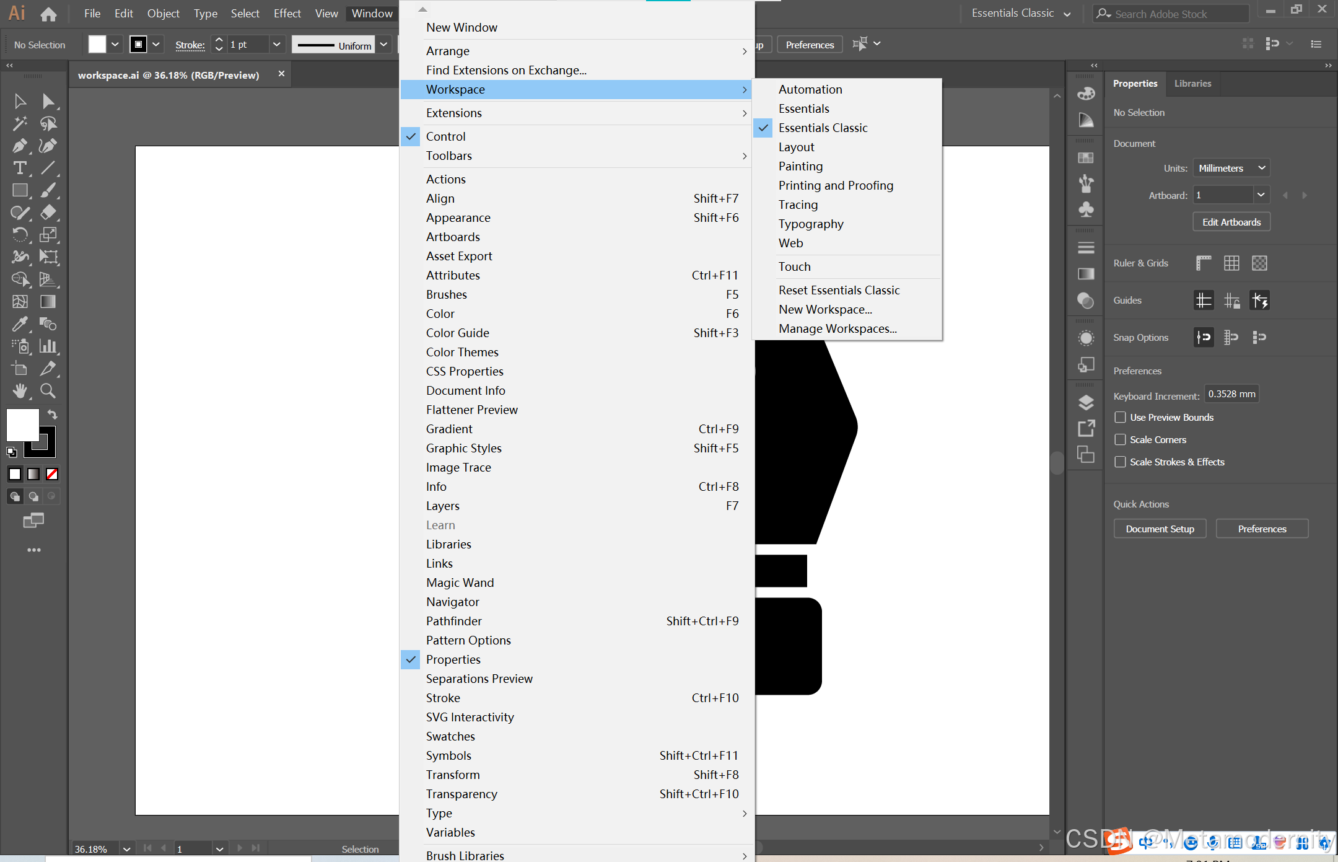
Task: Choose Typography in the Workspace submenu
Action: click(811, 224)
